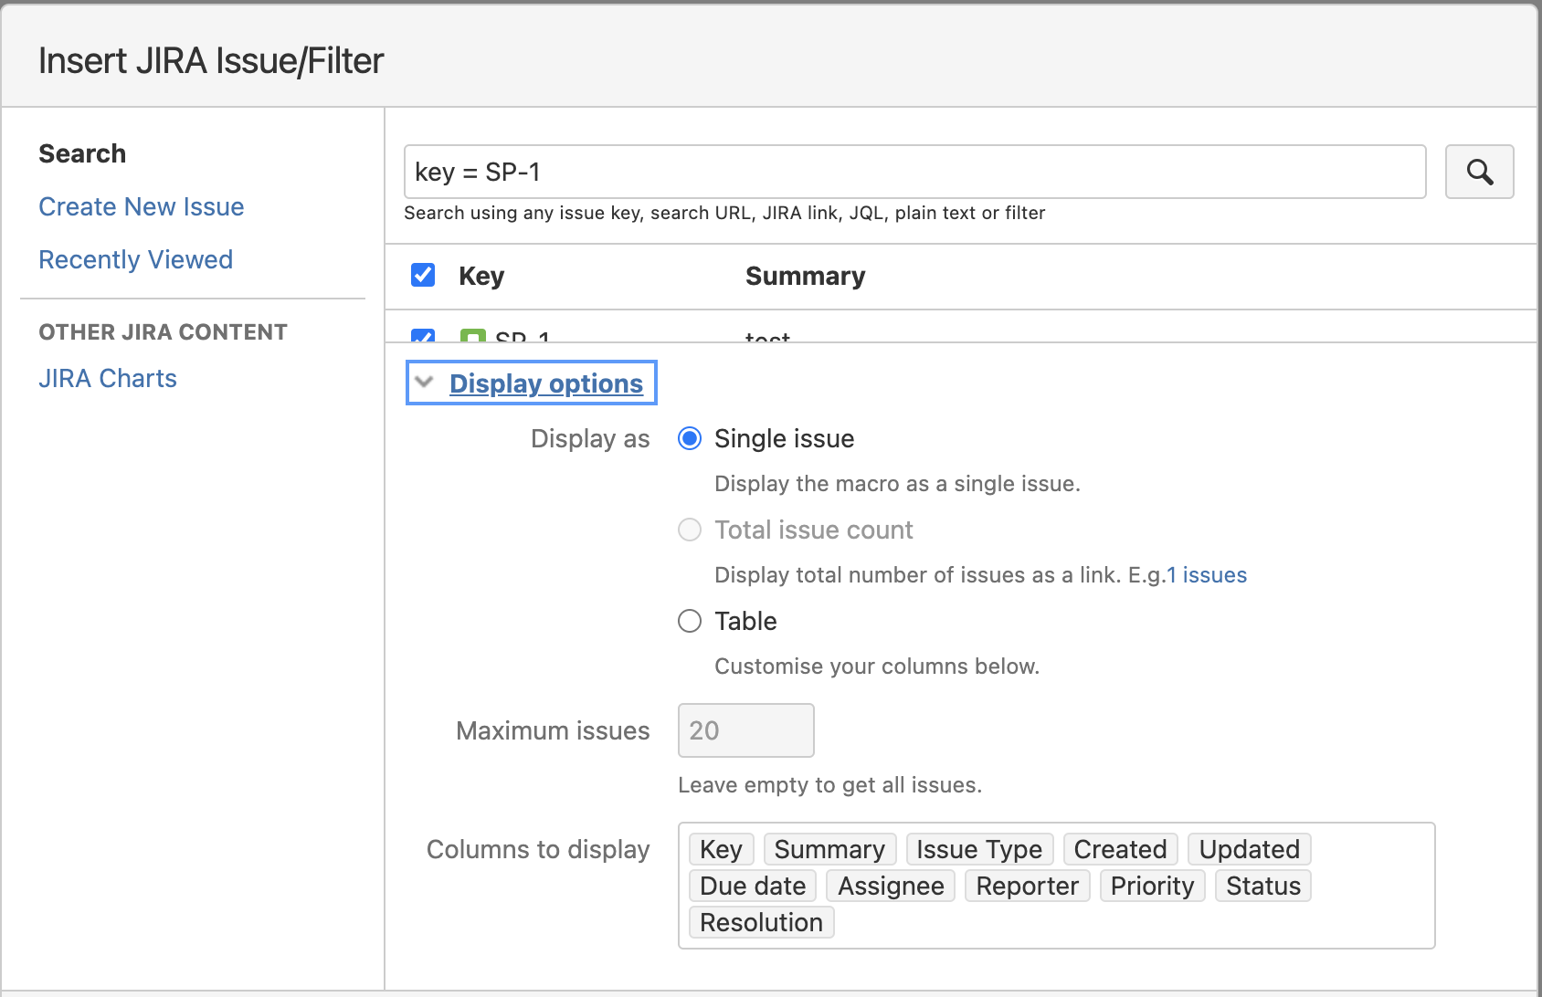The height and width of the screenshot is (997, 1542).
Task: Select the Table display option
Action: coord(690,621)
